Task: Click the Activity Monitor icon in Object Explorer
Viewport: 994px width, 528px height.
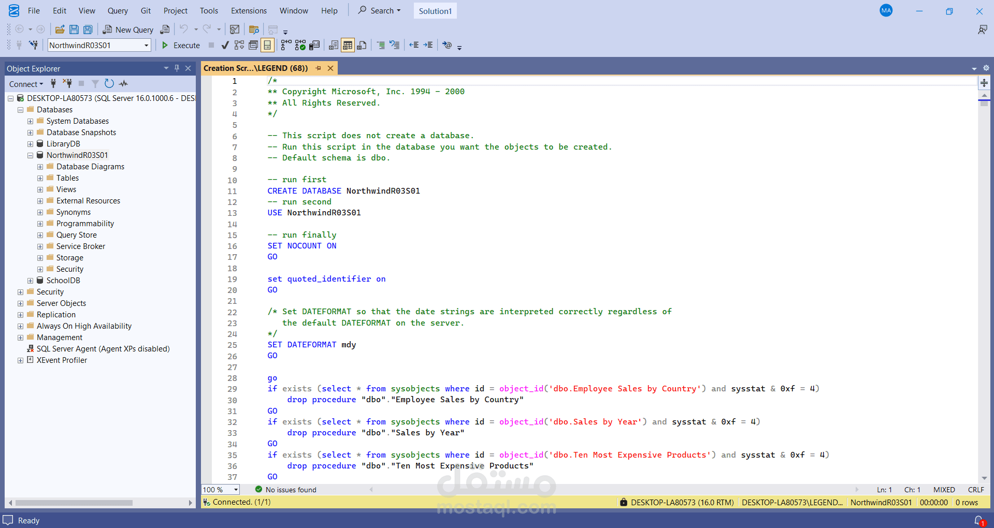Action: click(123, 84)
